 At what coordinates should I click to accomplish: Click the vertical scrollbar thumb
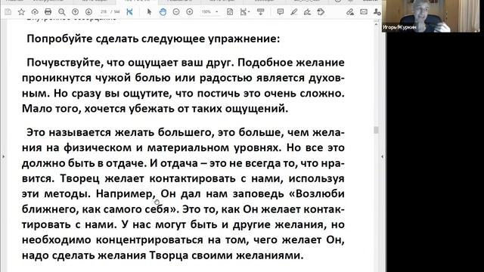tap(376, 130)
